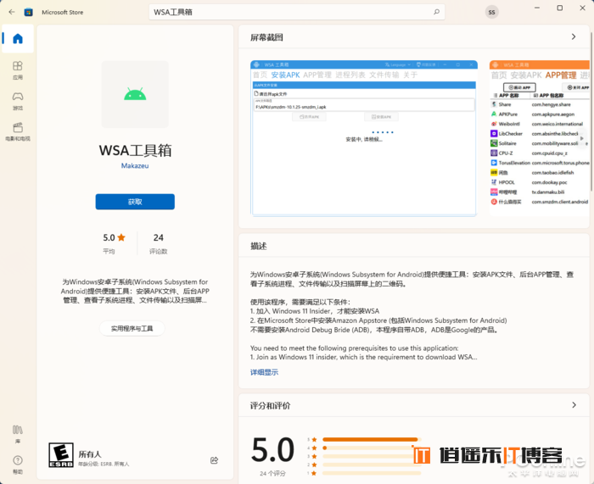Viewport: 594px width, 484px height.
Task: Click the WSA工具箱 Android app icon
Action: [x=135, y=94]
